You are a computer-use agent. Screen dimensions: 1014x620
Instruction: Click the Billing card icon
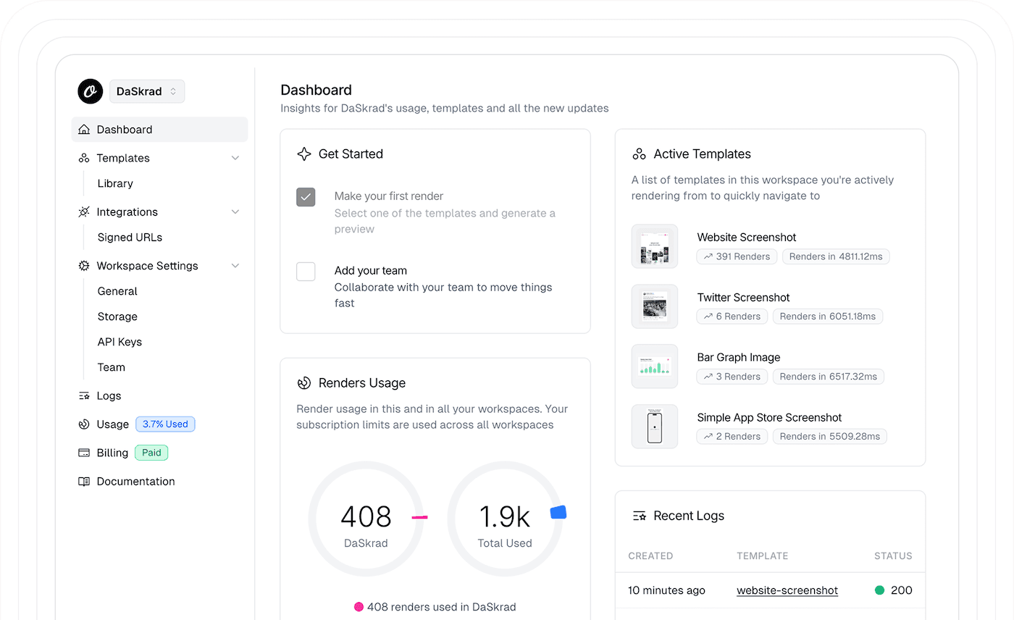(84, 453)
